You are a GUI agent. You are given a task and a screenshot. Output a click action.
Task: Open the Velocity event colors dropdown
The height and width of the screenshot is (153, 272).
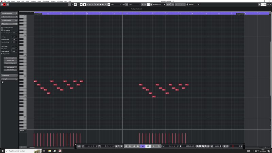pos(193,4)
